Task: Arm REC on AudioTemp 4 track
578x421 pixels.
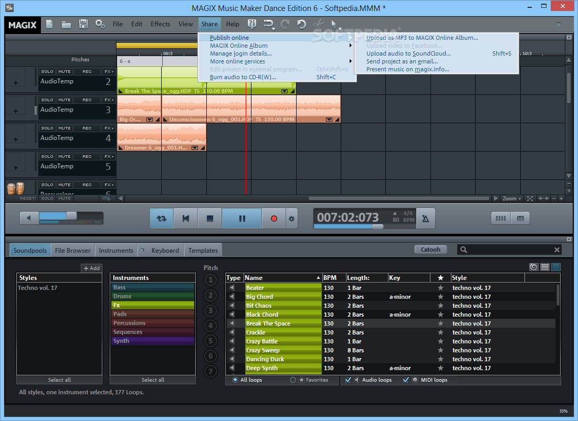Action: (x=87, y=128)
